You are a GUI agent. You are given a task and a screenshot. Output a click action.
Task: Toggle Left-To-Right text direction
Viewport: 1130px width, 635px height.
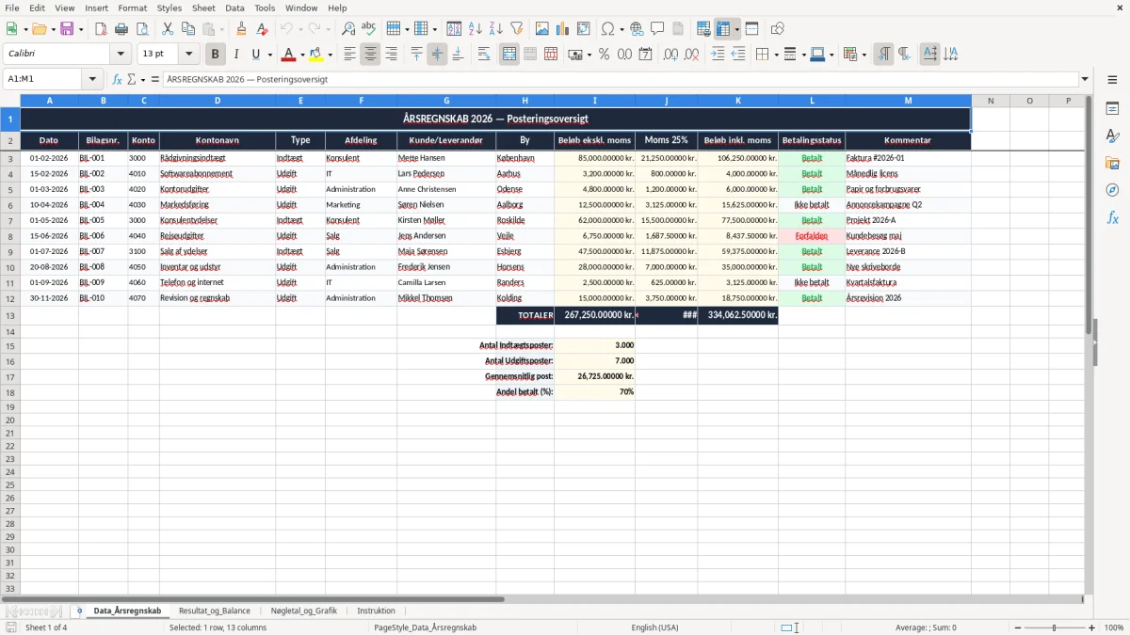pyautogui.click(x=883, y=55)
